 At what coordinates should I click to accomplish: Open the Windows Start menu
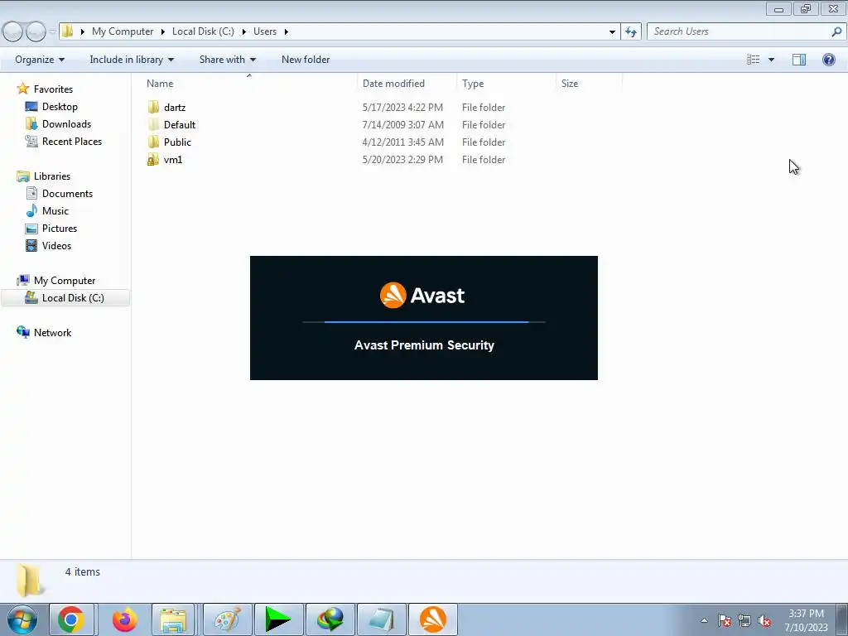[x=22, y=619]
